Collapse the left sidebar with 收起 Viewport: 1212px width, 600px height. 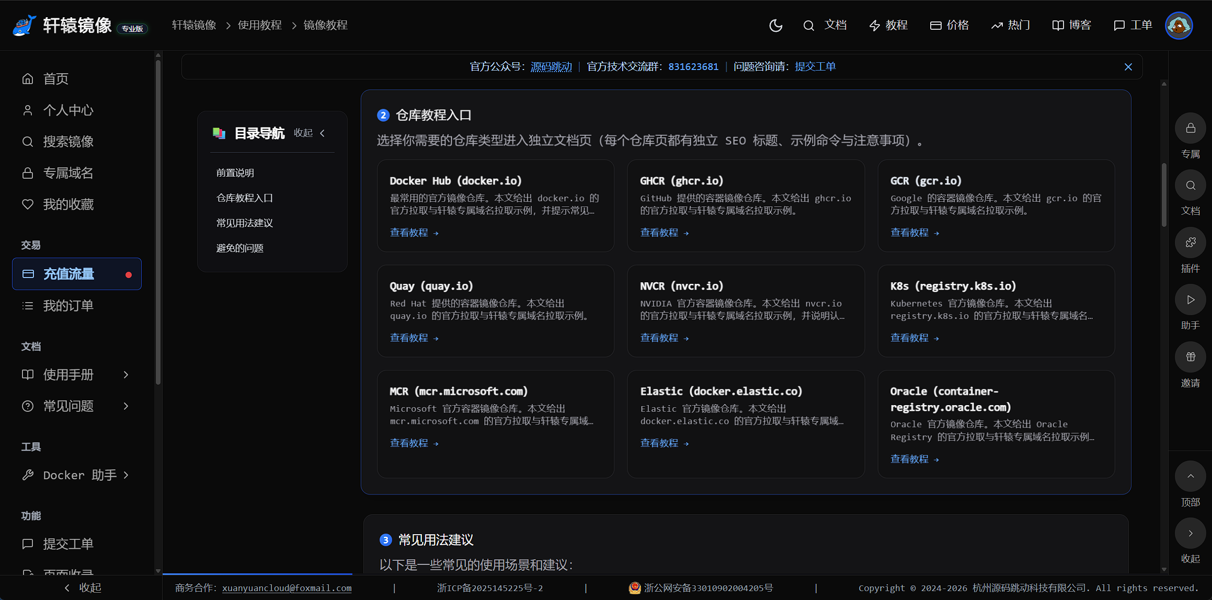tap(82, 588)
